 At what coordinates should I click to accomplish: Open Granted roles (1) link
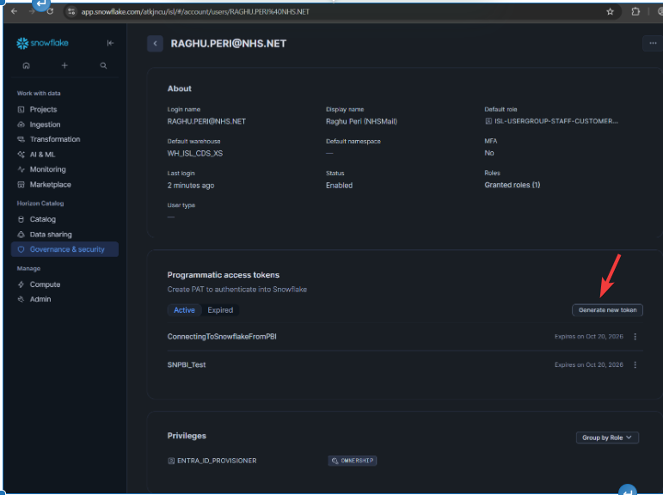[x=512, y=185]
